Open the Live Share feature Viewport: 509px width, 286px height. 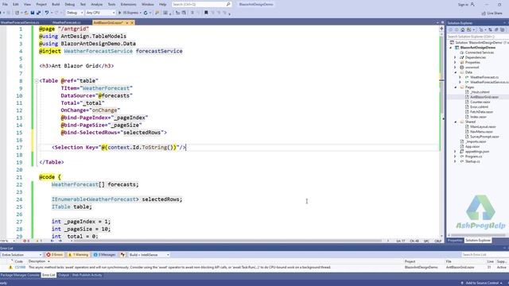click(x=492, y=13)
